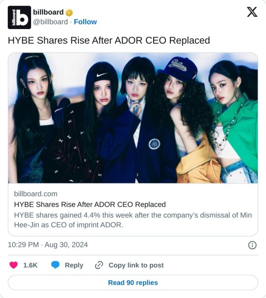Open the info circle icon near the timestamp
The width and height of the screenshot is (266, 298).
tap(252, 245)
